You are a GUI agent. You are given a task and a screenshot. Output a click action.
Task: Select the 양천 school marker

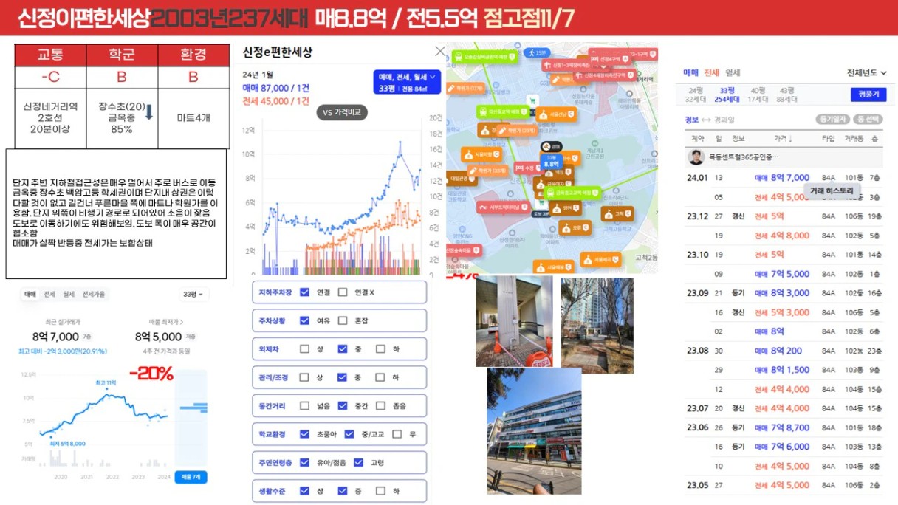pyautogui.click(x=564, y=209)
